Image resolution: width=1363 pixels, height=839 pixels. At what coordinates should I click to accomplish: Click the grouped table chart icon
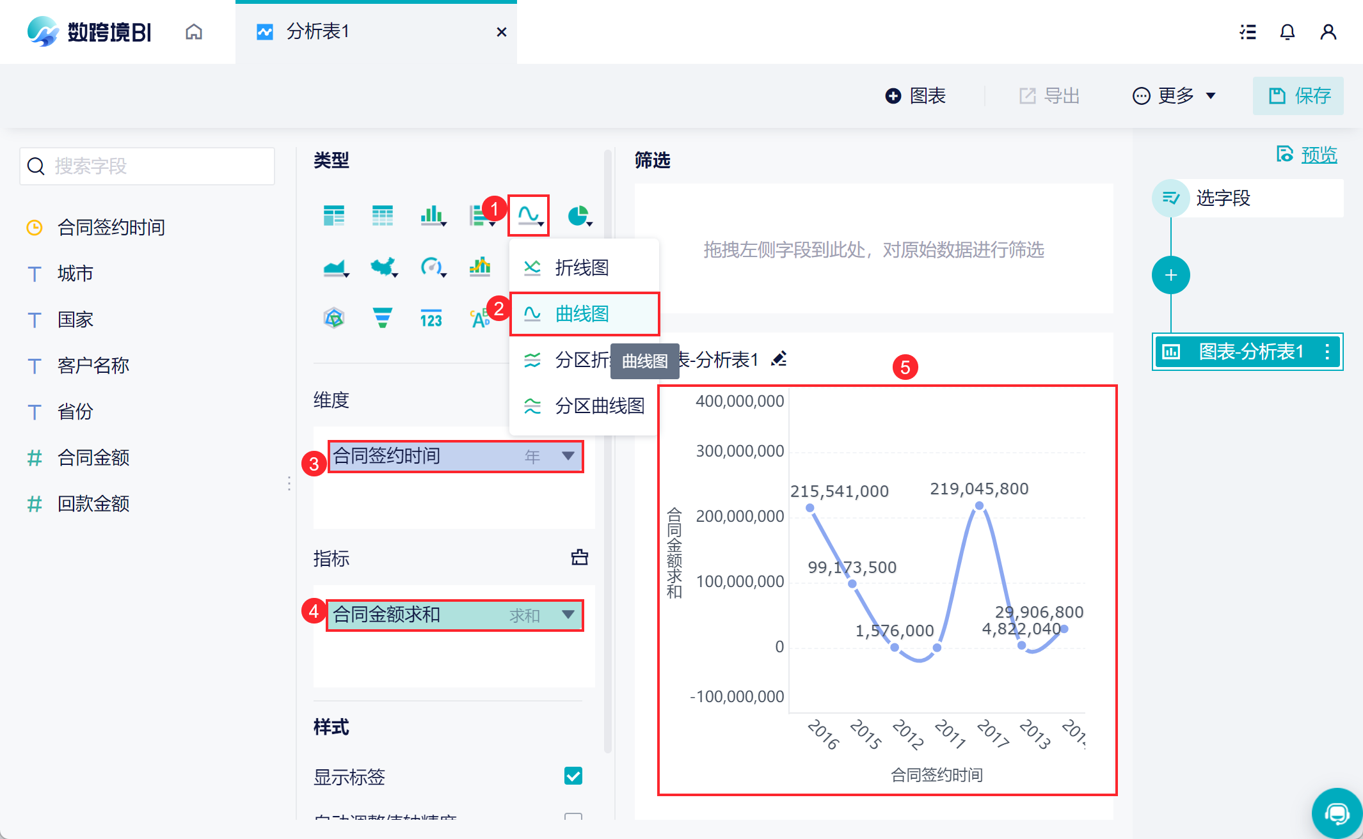(x=334, y=216)
